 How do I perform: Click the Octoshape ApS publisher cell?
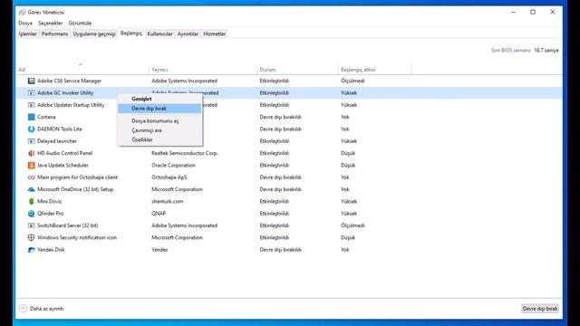pos(169,177)
